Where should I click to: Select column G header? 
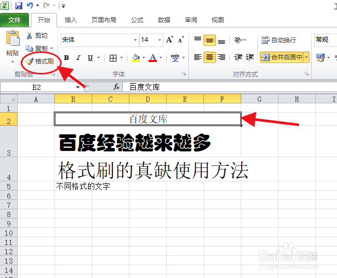point(259,99)
